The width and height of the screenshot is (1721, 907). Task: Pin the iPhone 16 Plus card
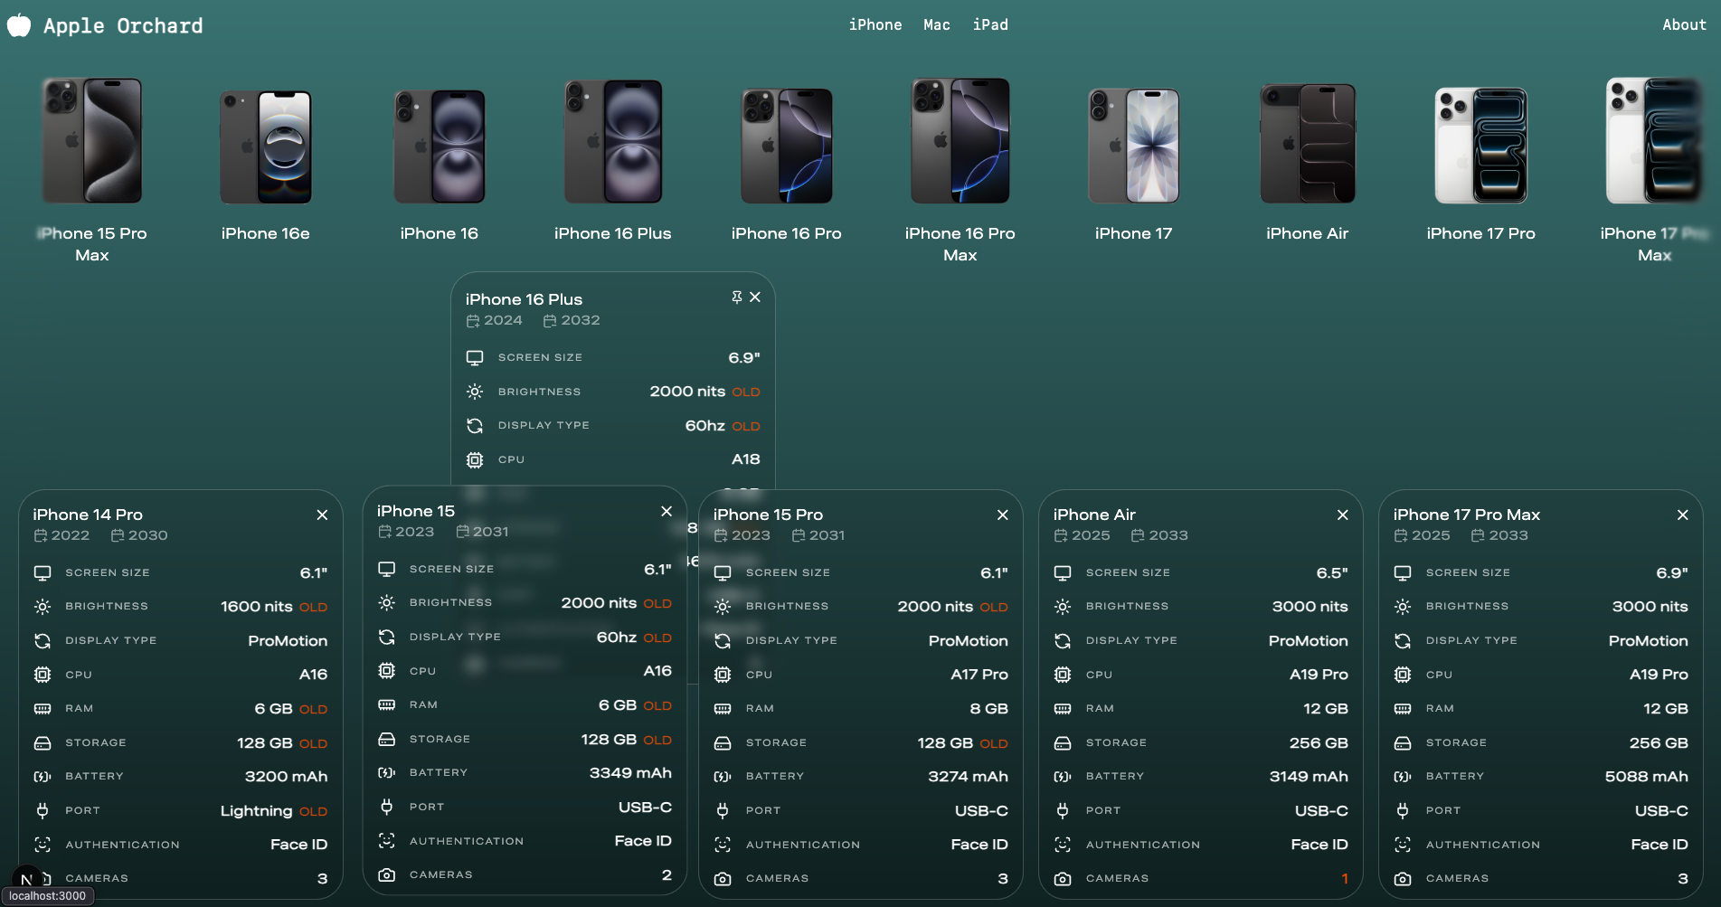(x=736, y=298)
